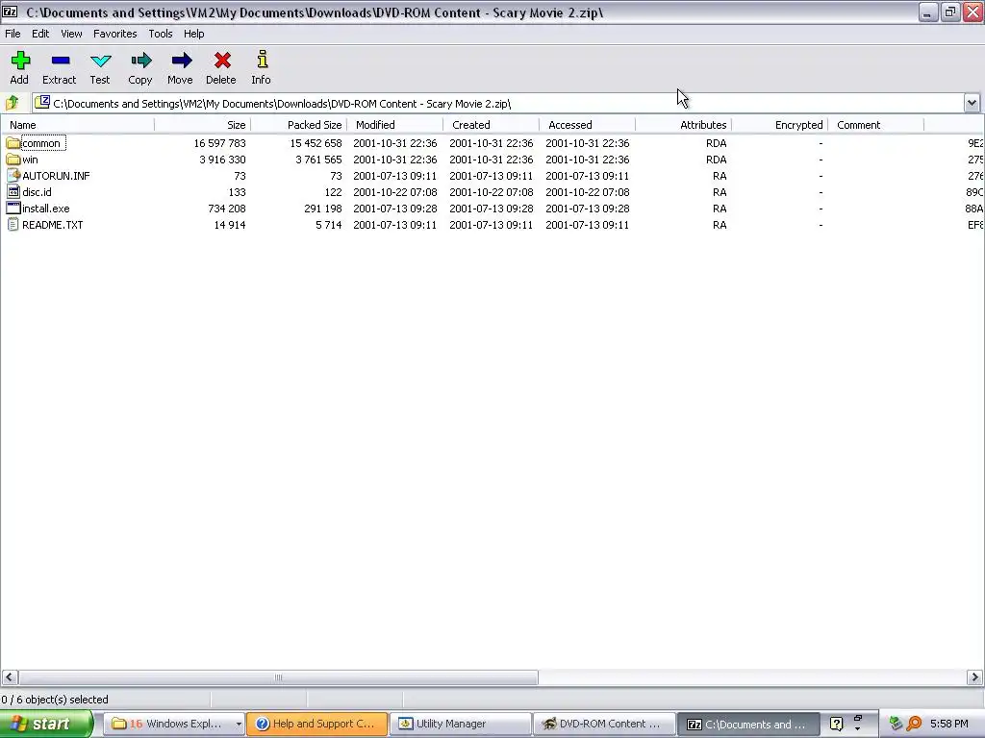
Task: Click the scroll right arrow
Action: pyautogui.click(x=974, y=677)
